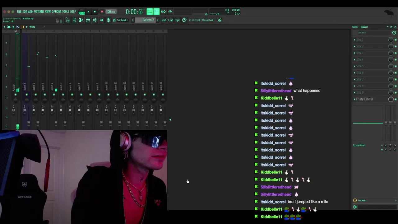
Task: Expand Slot 1 in Mixer Master
Action: [x=354, y=40]
